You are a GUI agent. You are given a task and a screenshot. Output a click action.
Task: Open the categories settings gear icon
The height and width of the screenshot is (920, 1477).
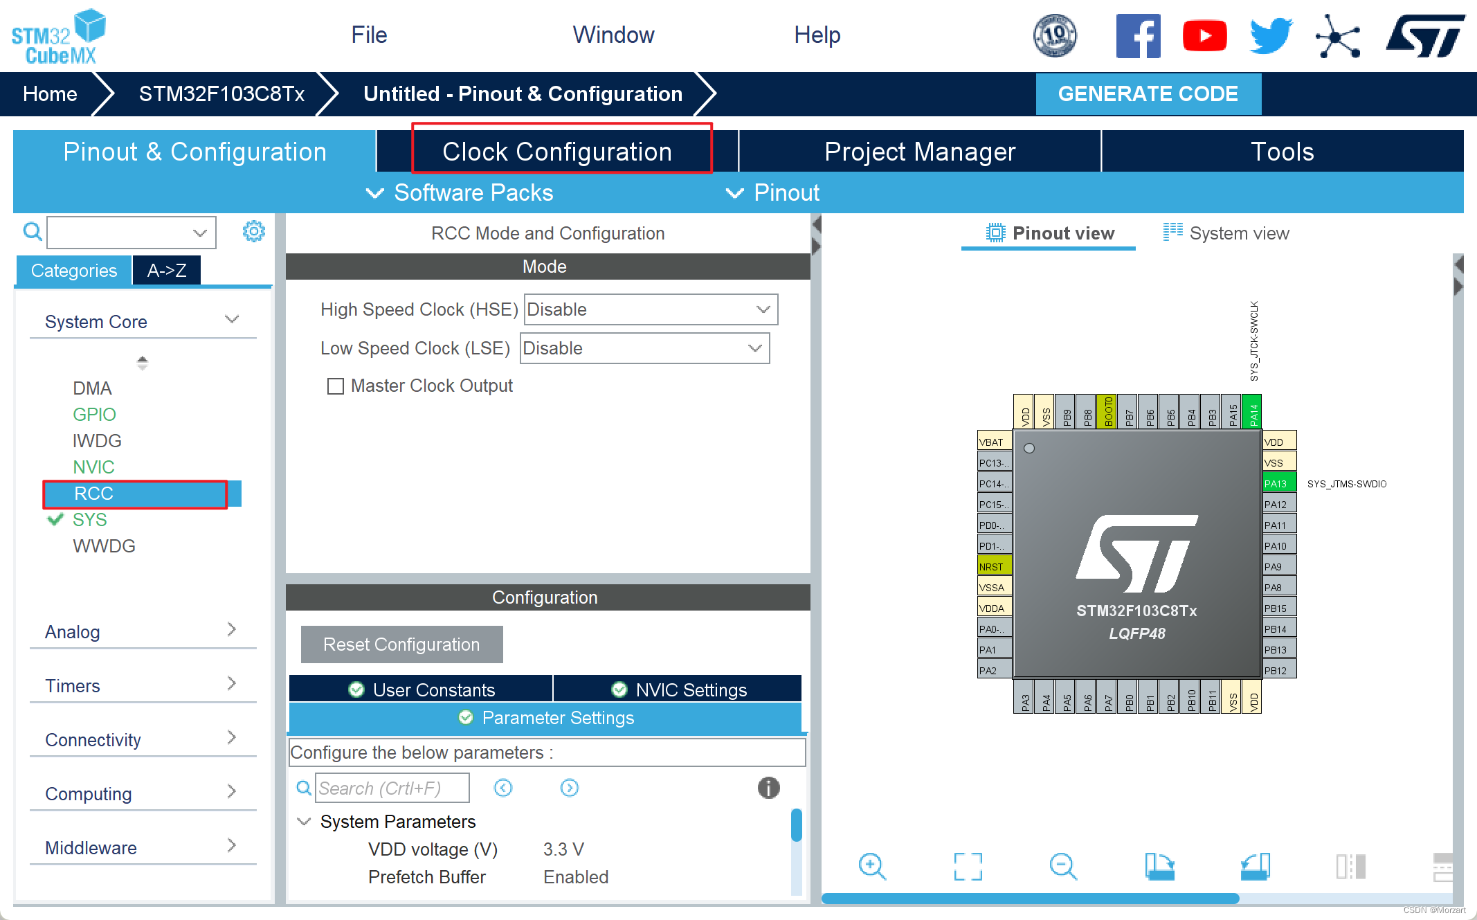pos(254,231)
